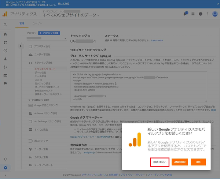Click the help question mark icon
Screen dimensions: 220x179
point(201,14)
